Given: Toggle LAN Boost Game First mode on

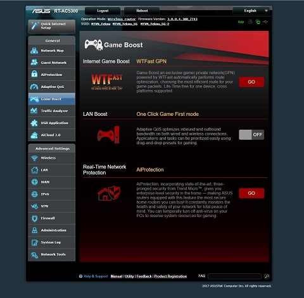Looking at the screenshot, I should click(x=251, y=135).
